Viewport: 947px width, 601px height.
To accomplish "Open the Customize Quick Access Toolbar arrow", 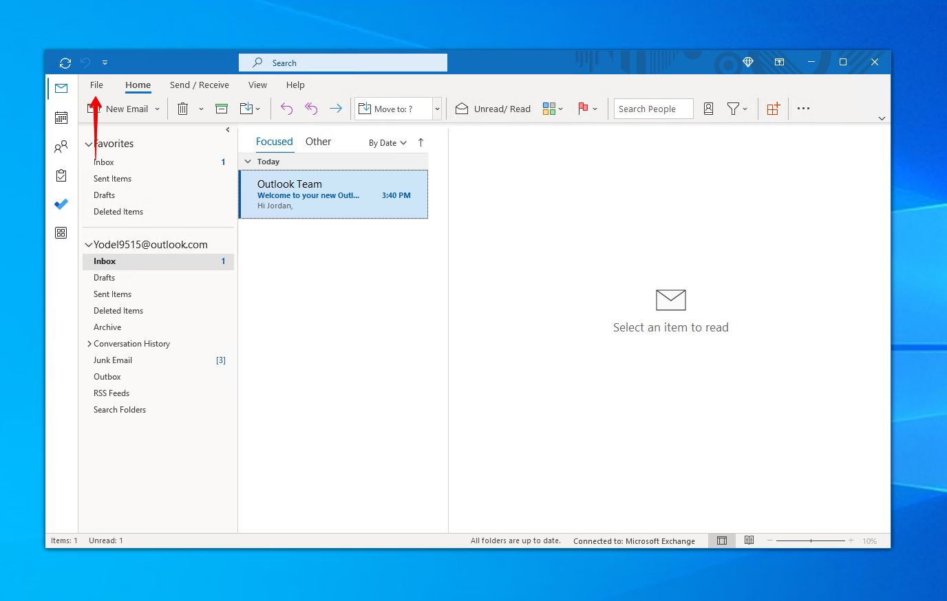I will (105, 63).
